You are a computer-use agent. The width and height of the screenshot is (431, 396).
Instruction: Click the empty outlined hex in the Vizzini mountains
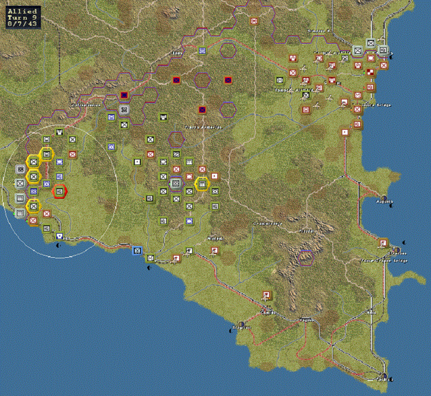click(306, 258)
